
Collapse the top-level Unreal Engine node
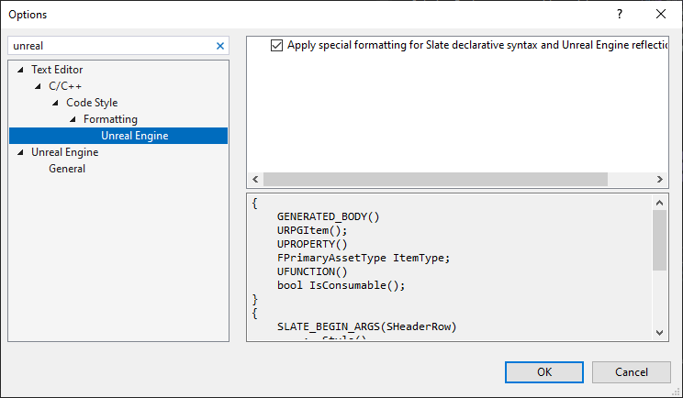coord(20,152)
